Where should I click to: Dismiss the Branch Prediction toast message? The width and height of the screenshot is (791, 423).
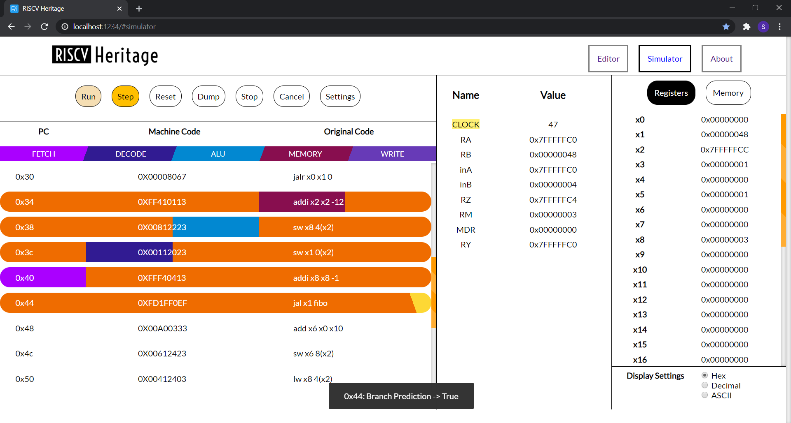[x=401, y=396]
